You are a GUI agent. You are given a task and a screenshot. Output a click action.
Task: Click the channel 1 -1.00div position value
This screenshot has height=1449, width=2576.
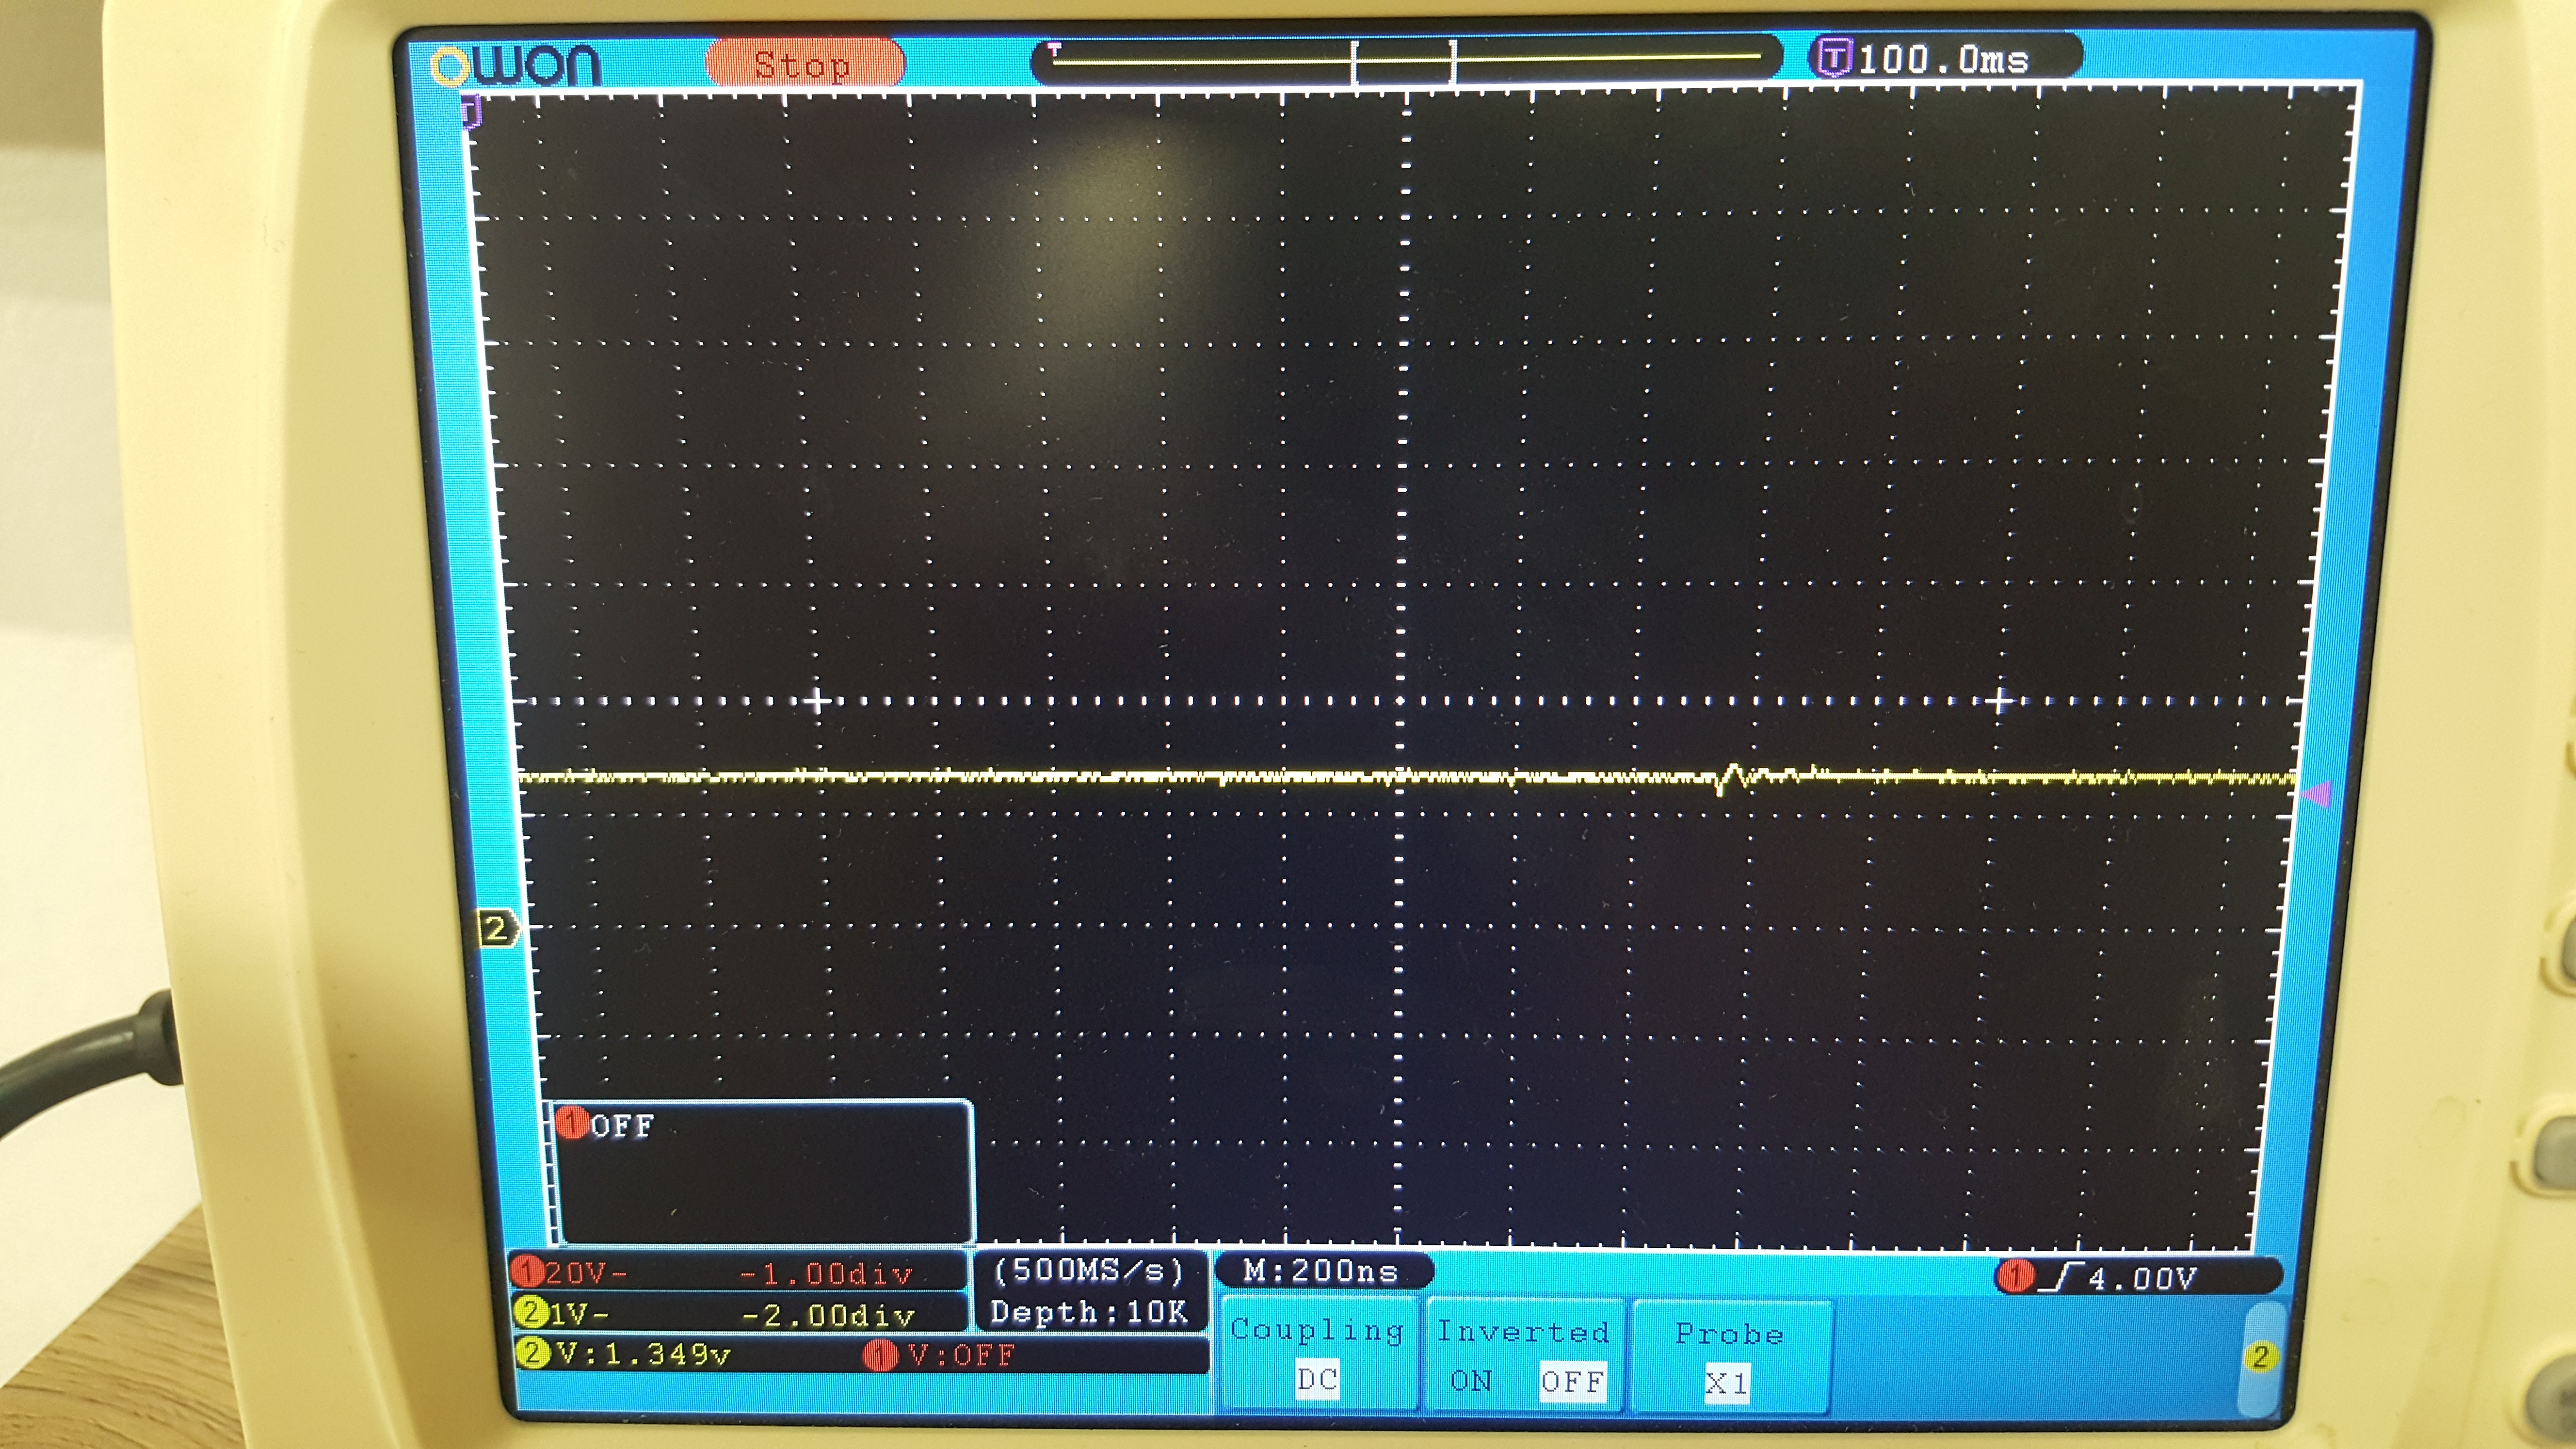[826, 1274]
